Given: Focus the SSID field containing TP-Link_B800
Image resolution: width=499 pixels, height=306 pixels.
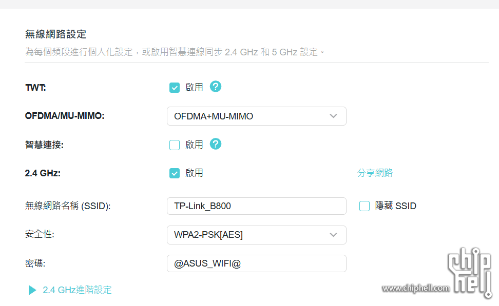Looking at the screenshot, I should (x=256, y=206).
